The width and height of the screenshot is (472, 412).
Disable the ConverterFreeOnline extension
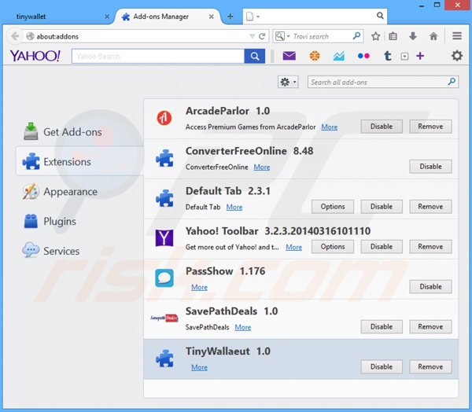(430, 167)
